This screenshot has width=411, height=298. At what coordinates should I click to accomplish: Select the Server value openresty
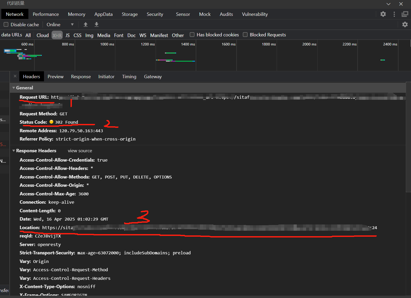tap(49, 244)
